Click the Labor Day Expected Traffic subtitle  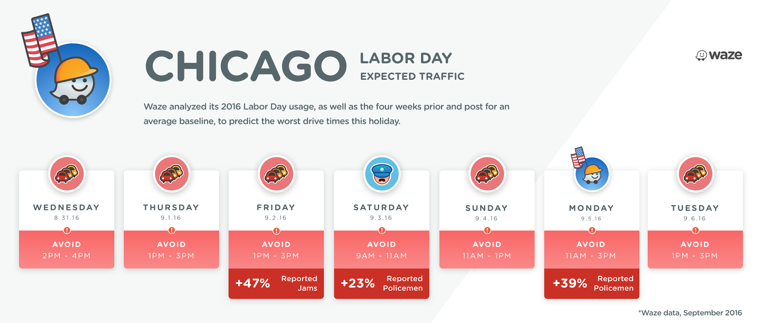click(x=412, y=66)
